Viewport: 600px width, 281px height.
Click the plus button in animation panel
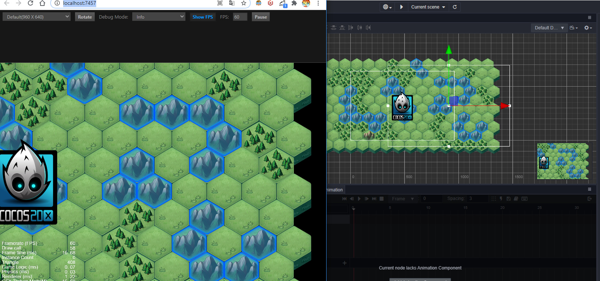(x=344, y=263)
